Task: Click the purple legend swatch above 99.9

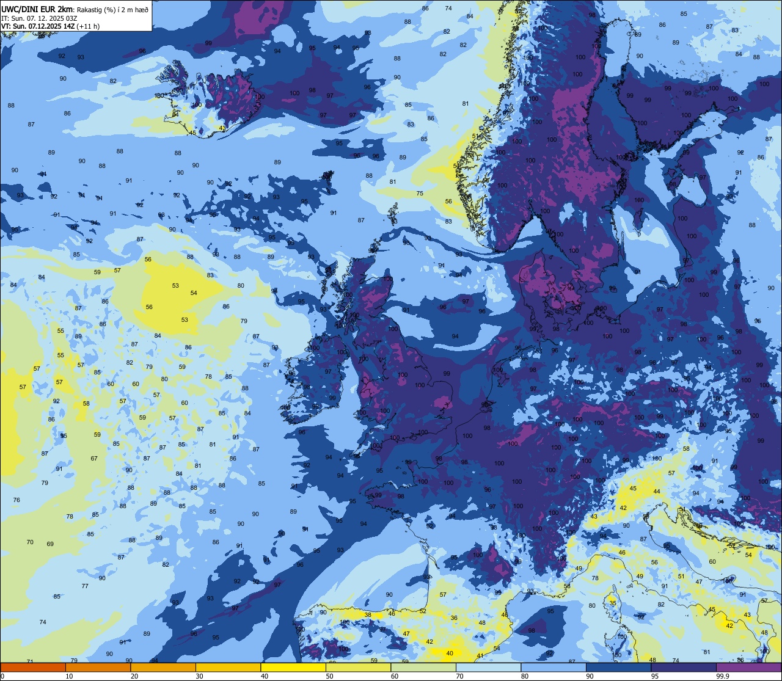Action: tap(748, 668)
